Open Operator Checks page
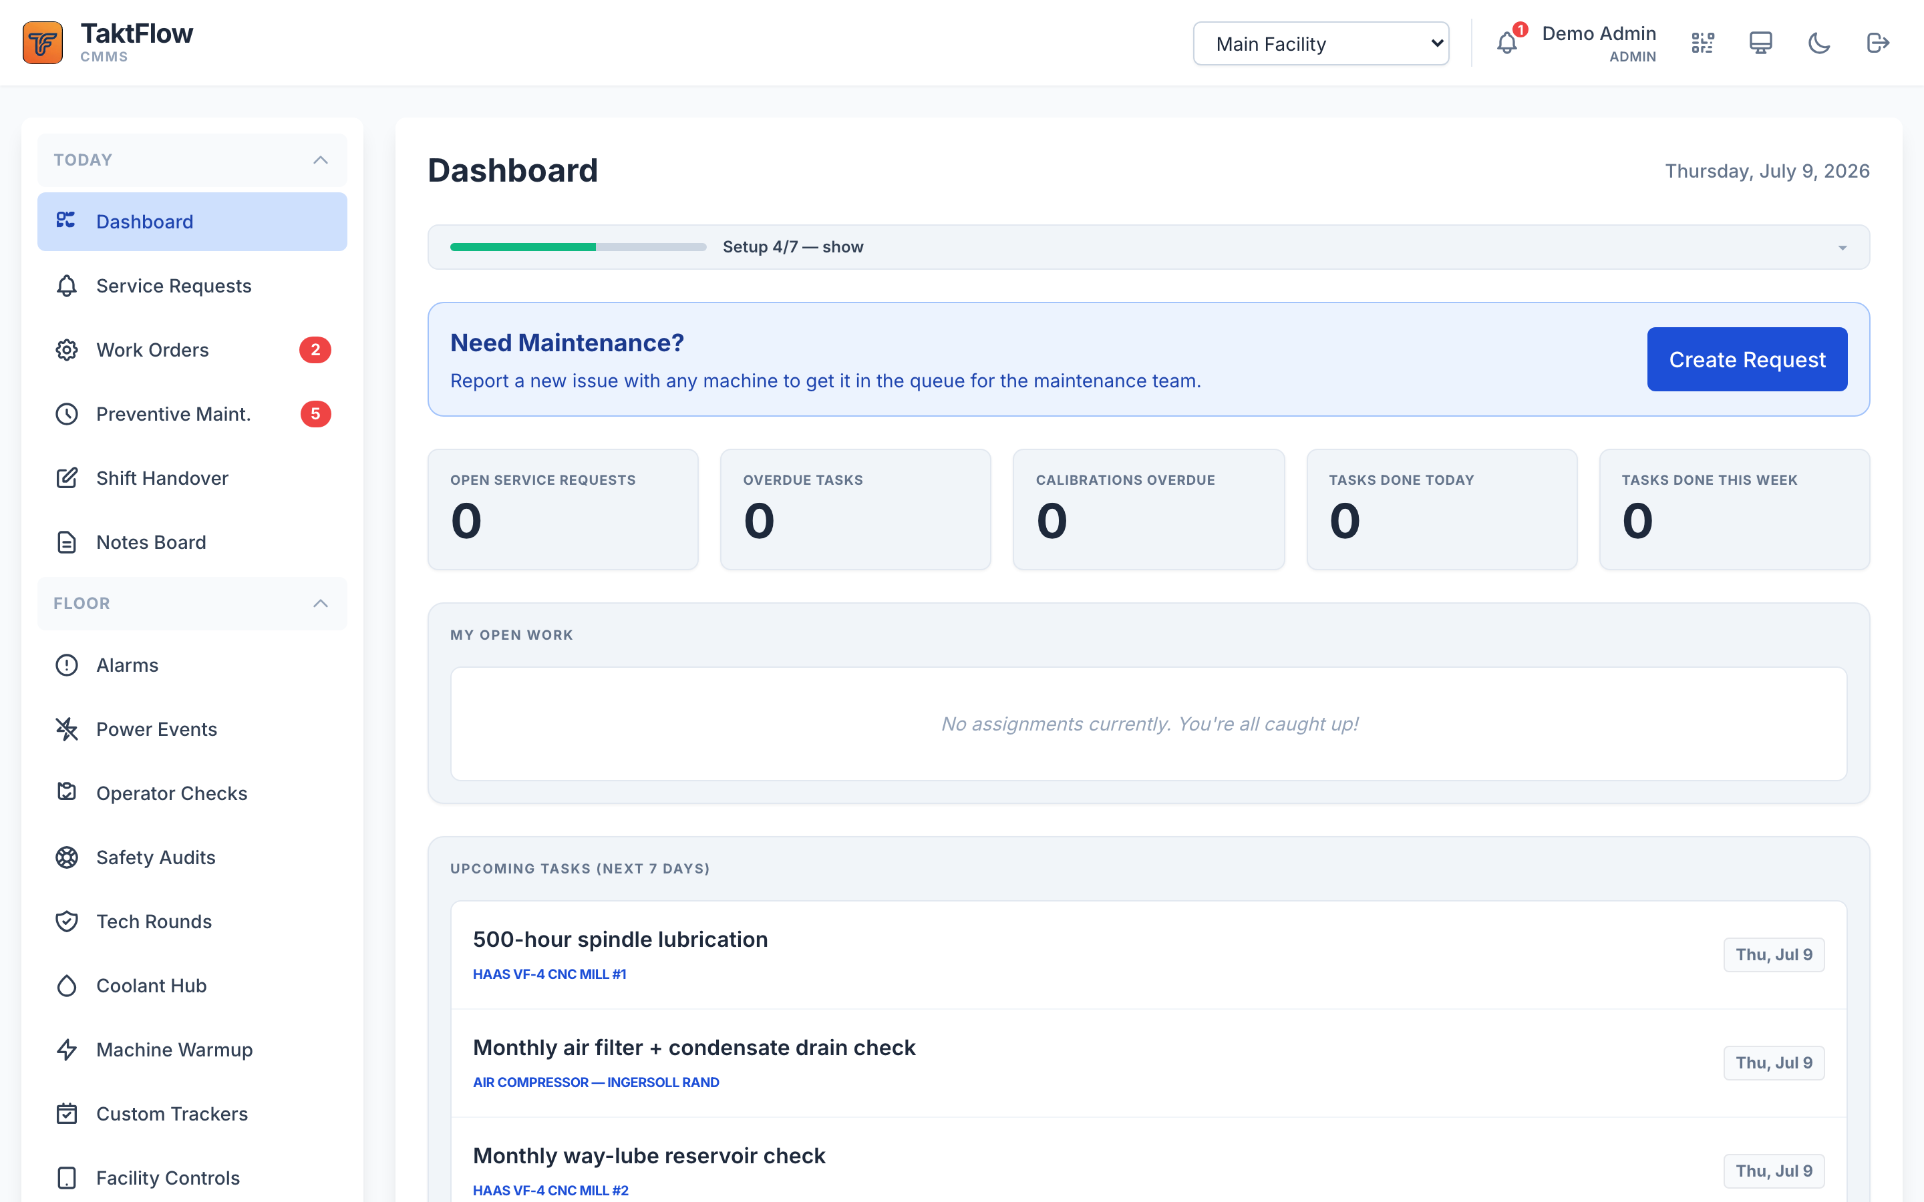Screen dimensions: 1924x1202 pyautogui.click(x=192, y=793)
